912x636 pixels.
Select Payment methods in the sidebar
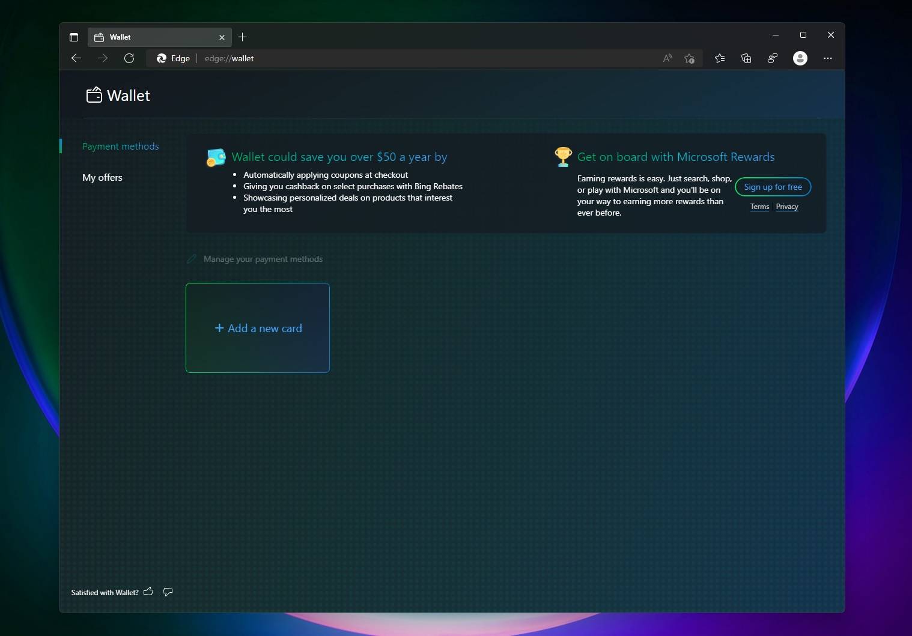(121, 147)
